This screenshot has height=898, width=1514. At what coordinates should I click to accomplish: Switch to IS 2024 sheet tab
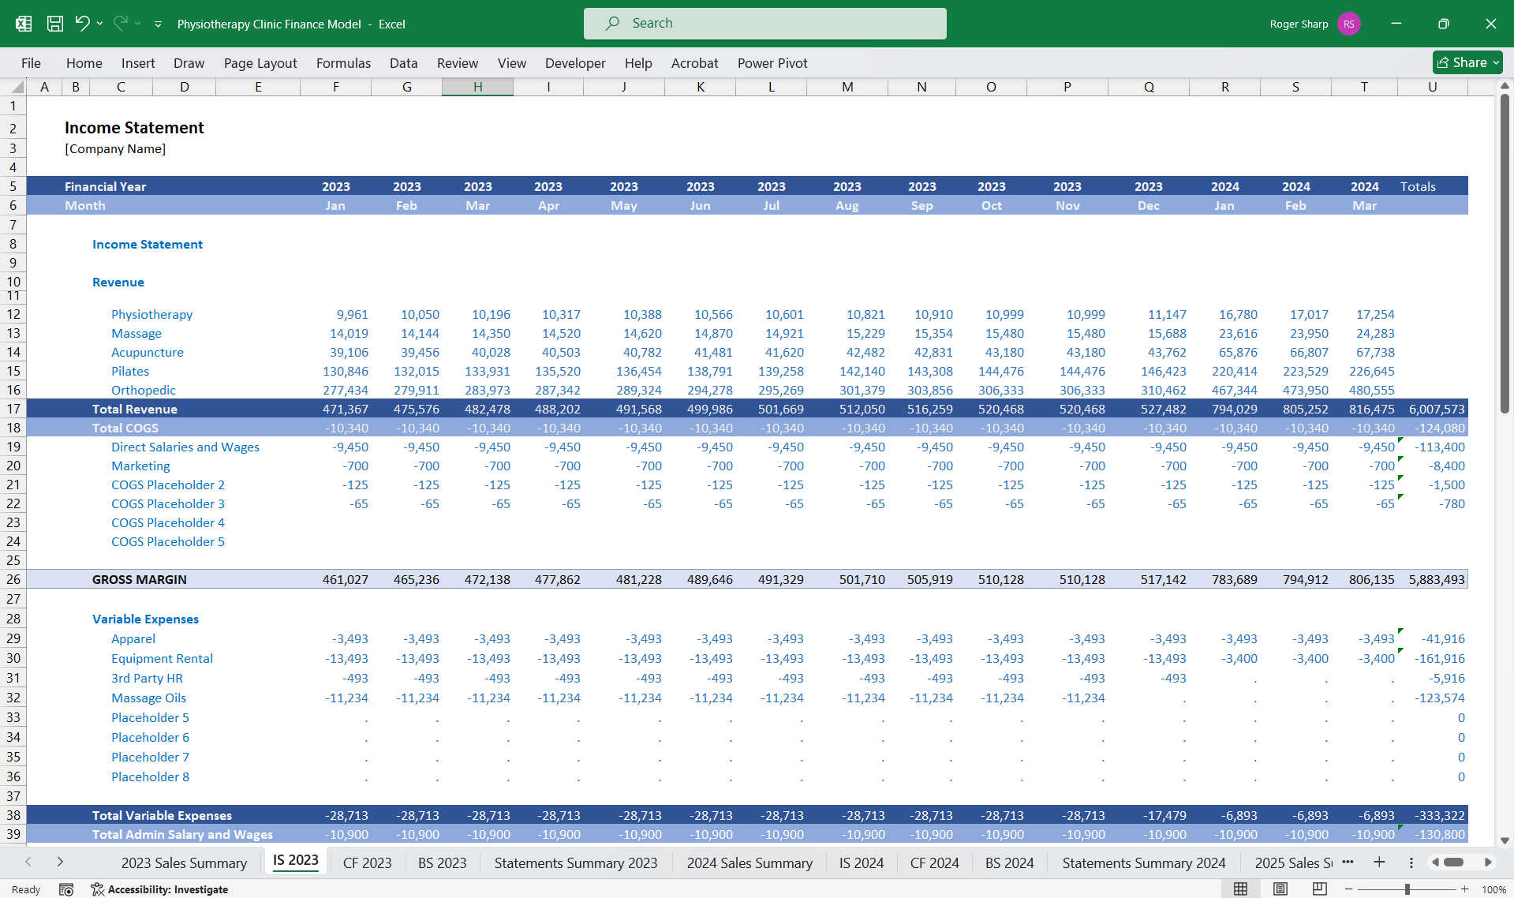(x=862, y=863)
